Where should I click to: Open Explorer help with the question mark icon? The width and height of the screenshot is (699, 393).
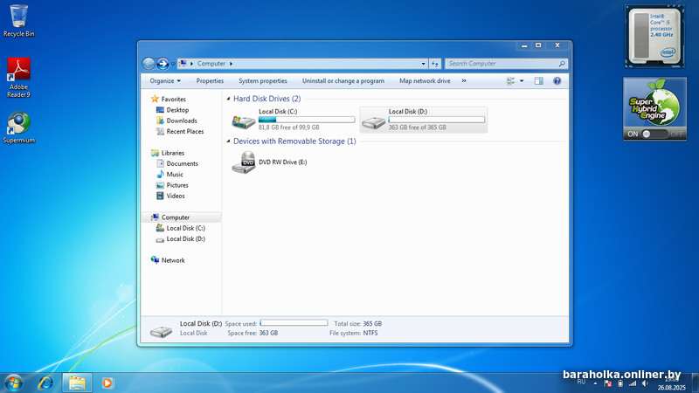tap(557, 80)
